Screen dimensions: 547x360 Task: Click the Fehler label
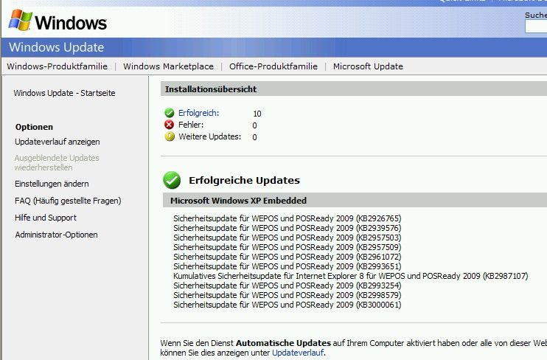coord(191,125)
